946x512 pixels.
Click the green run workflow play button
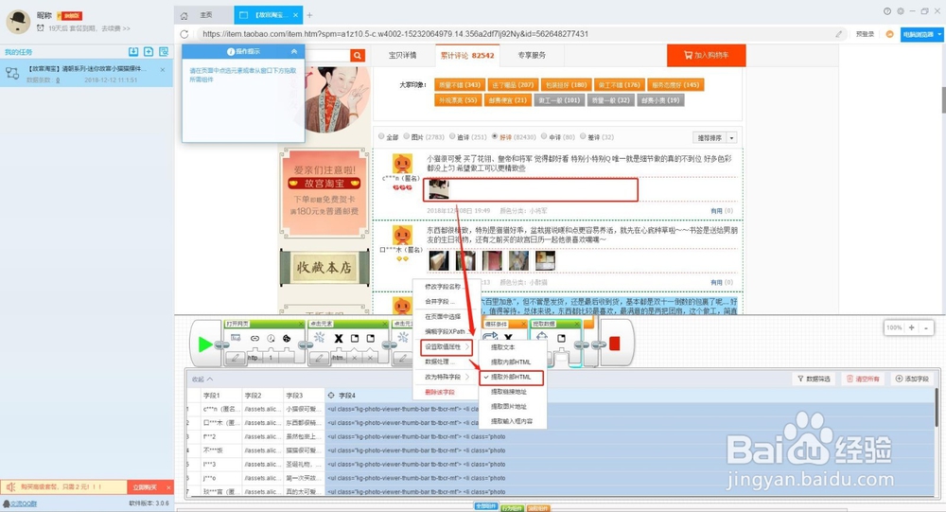coord(205,344)
